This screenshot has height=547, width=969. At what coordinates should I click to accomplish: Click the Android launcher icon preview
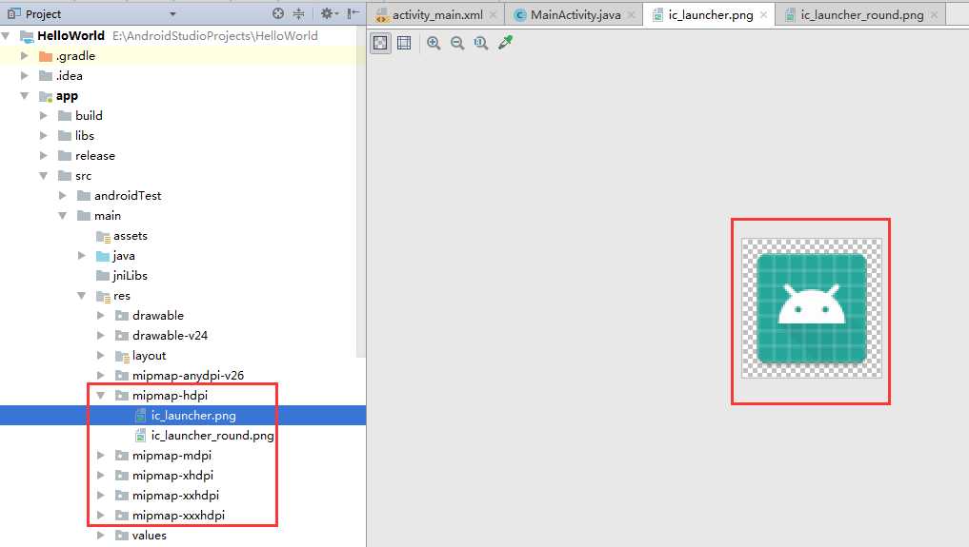(812, 308)
